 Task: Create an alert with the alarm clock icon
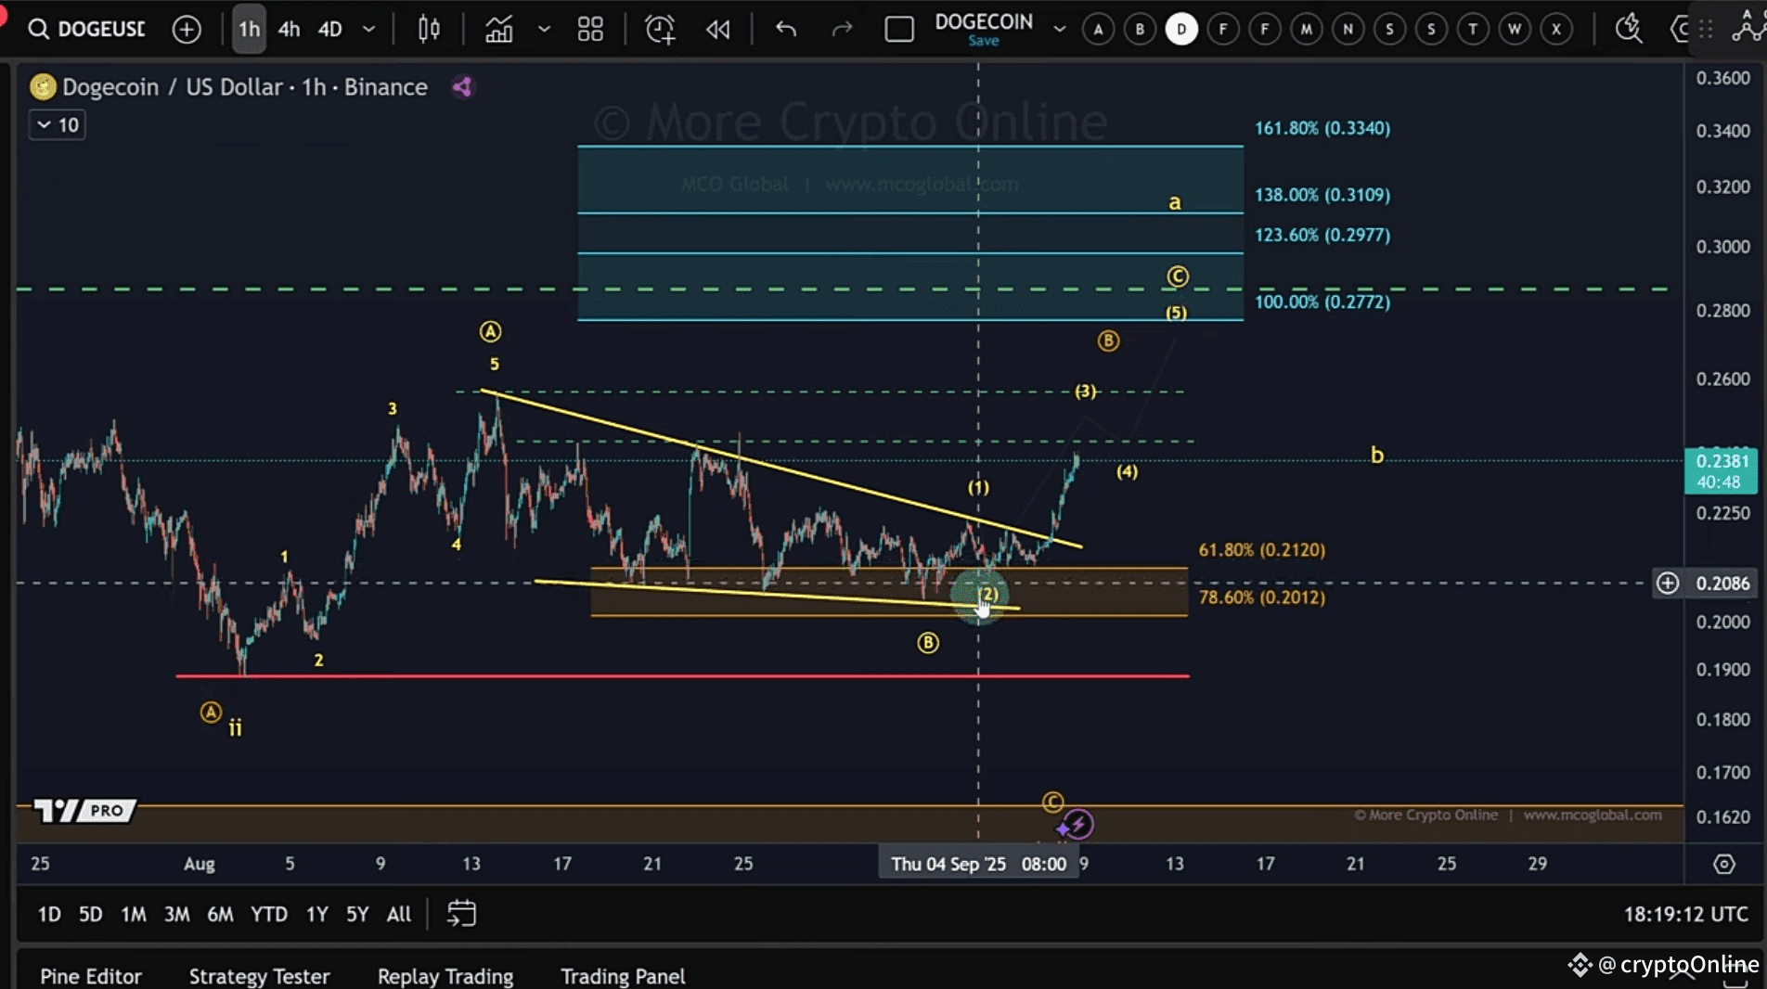point(660,29)
